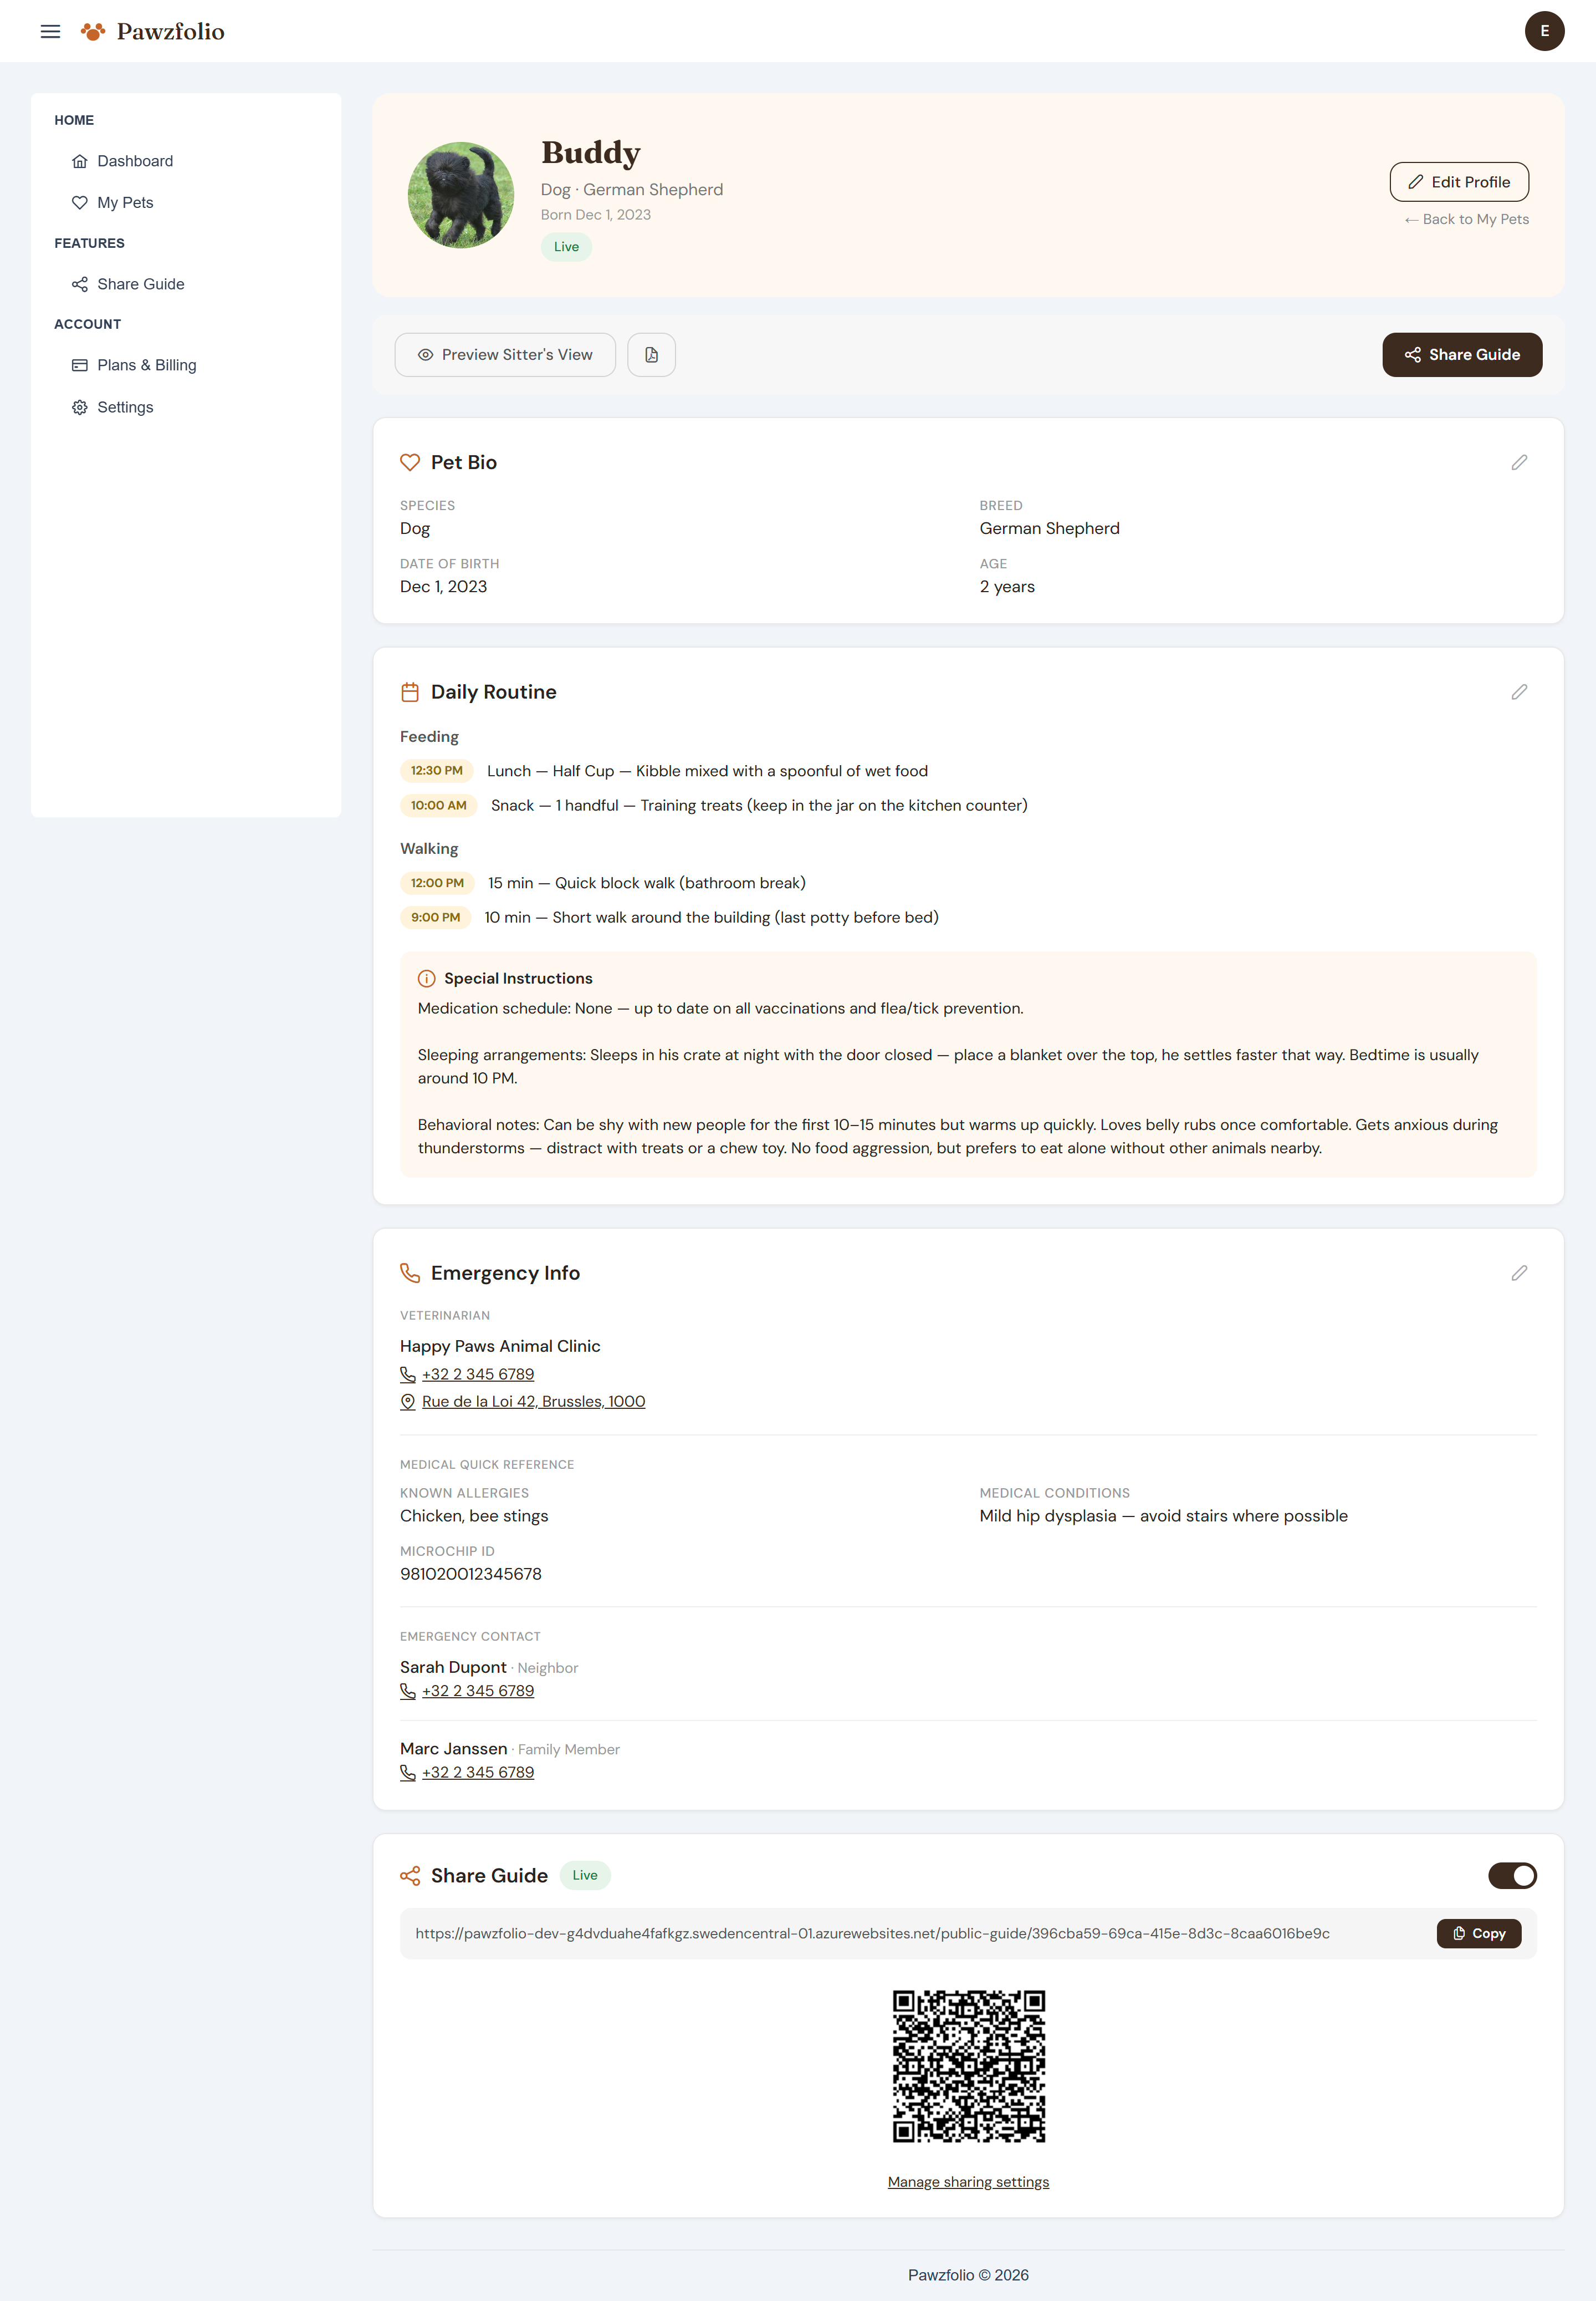Open Settings in the sidebar
1596x2301 pixels.
coord(125,407)
